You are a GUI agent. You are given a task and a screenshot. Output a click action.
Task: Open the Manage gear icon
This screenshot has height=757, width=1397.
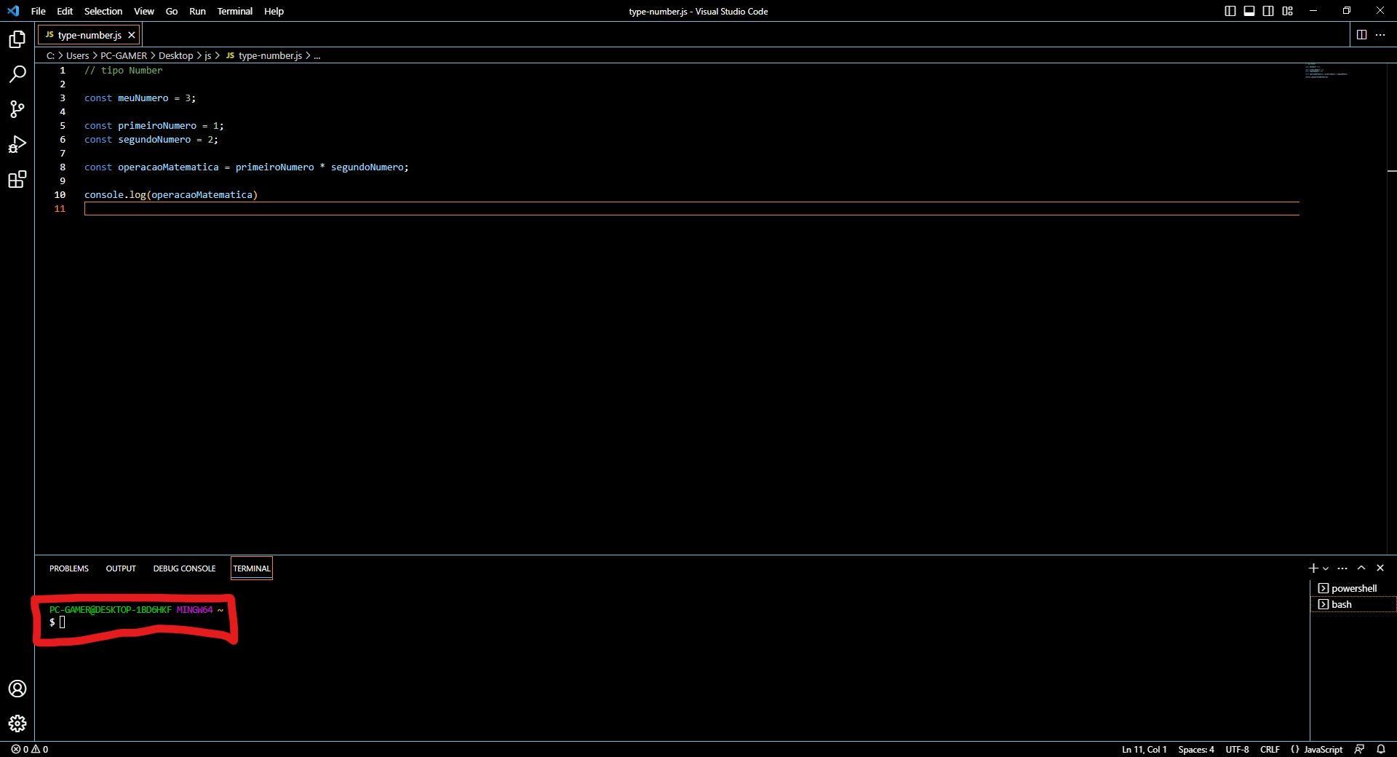pyautogui.click(x=17, y=724)
